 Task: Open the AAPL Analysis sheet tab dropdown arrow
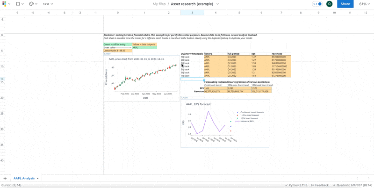(x=38, y=178)
